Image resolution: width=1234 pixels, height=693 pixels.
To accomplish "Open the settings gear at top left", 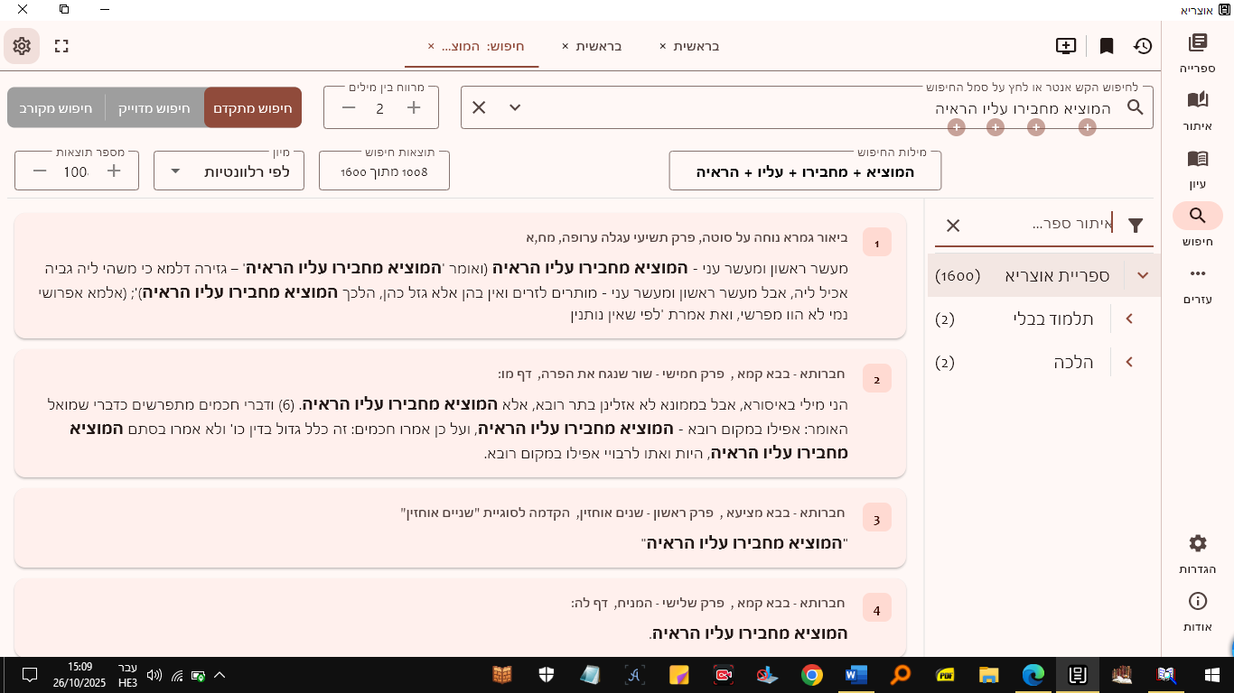I will click(x=22, y=46).
